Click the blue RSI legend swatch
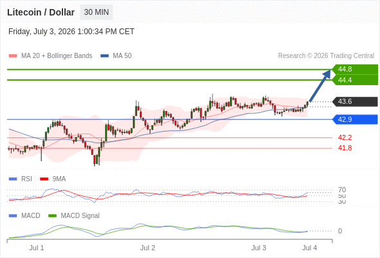Image resolution: width=380 pixels, height=258 pixels. [x=13, y=179]
